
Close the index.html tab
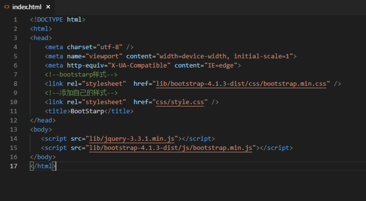click(48, 7)
